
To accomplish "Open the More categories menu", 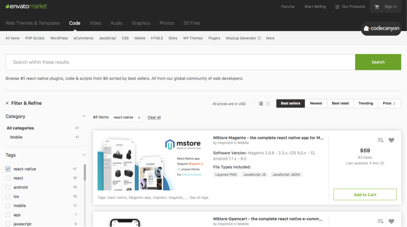I will [x=270, y=38].
